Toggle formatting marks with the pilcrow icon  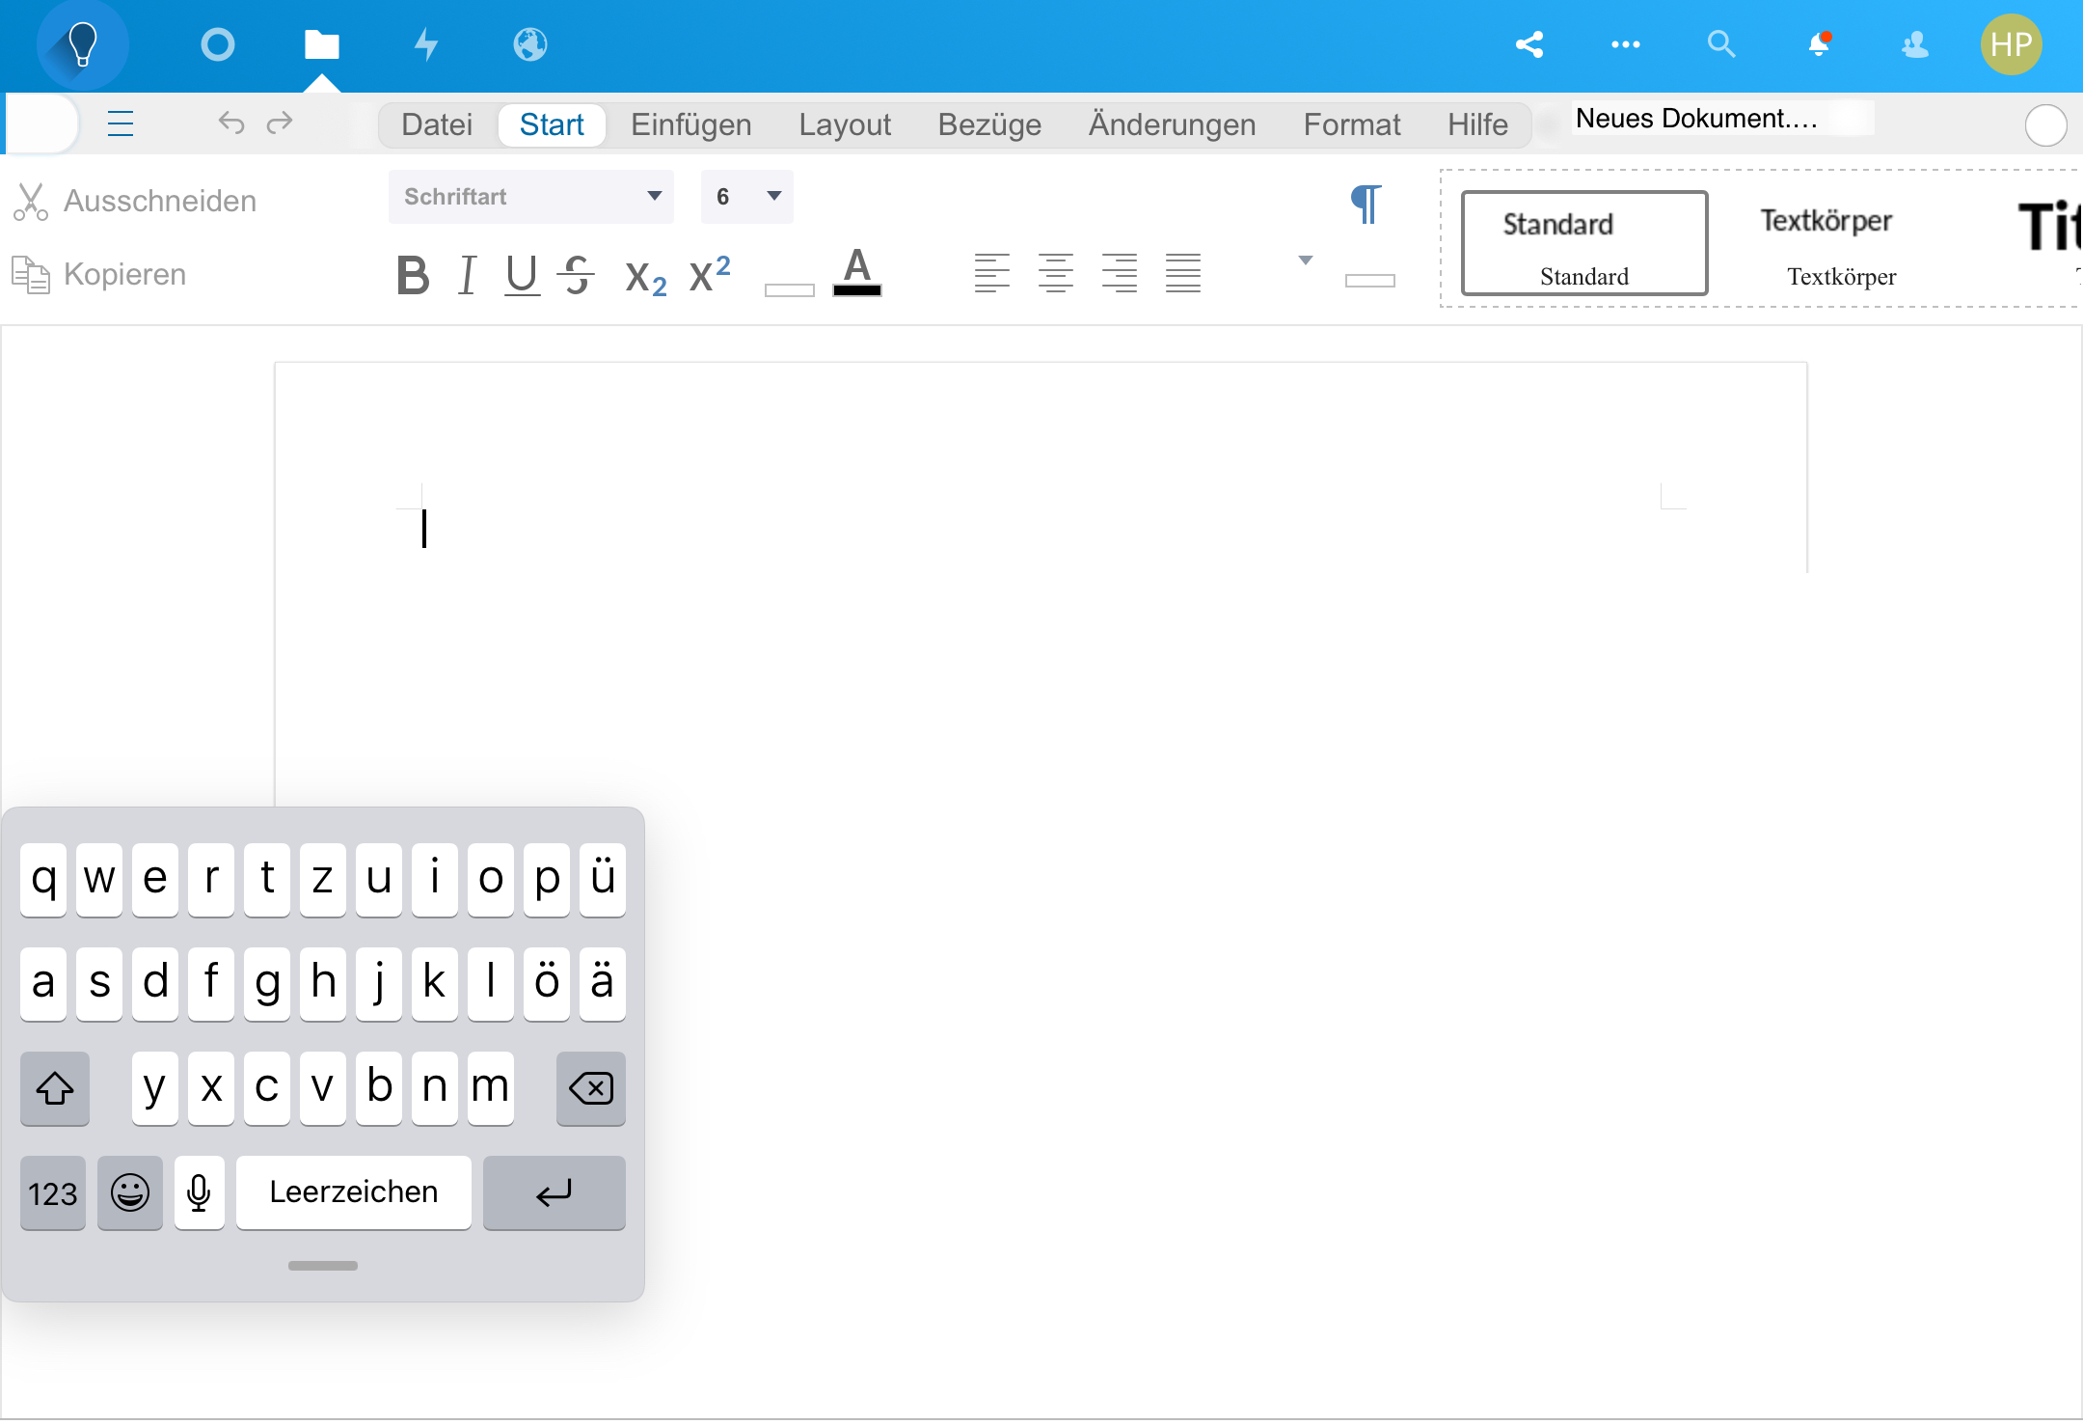[x=1366, y=205]
